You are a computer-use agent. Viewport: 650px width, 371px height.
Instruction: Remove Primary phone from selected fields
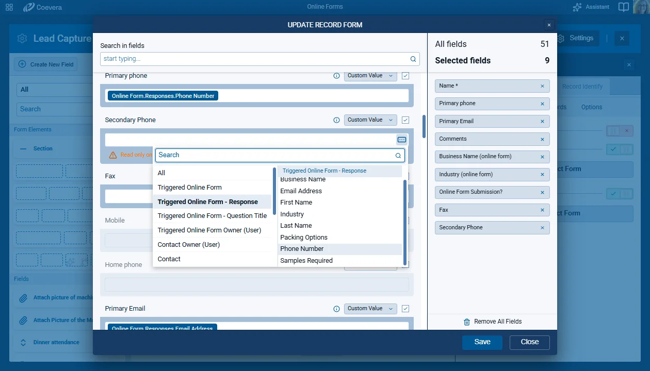tap(542, 104)
